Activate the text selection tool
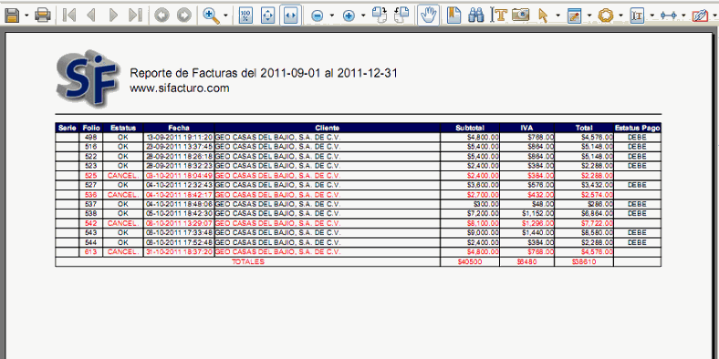The image size is (719, 359). (498, 15)
